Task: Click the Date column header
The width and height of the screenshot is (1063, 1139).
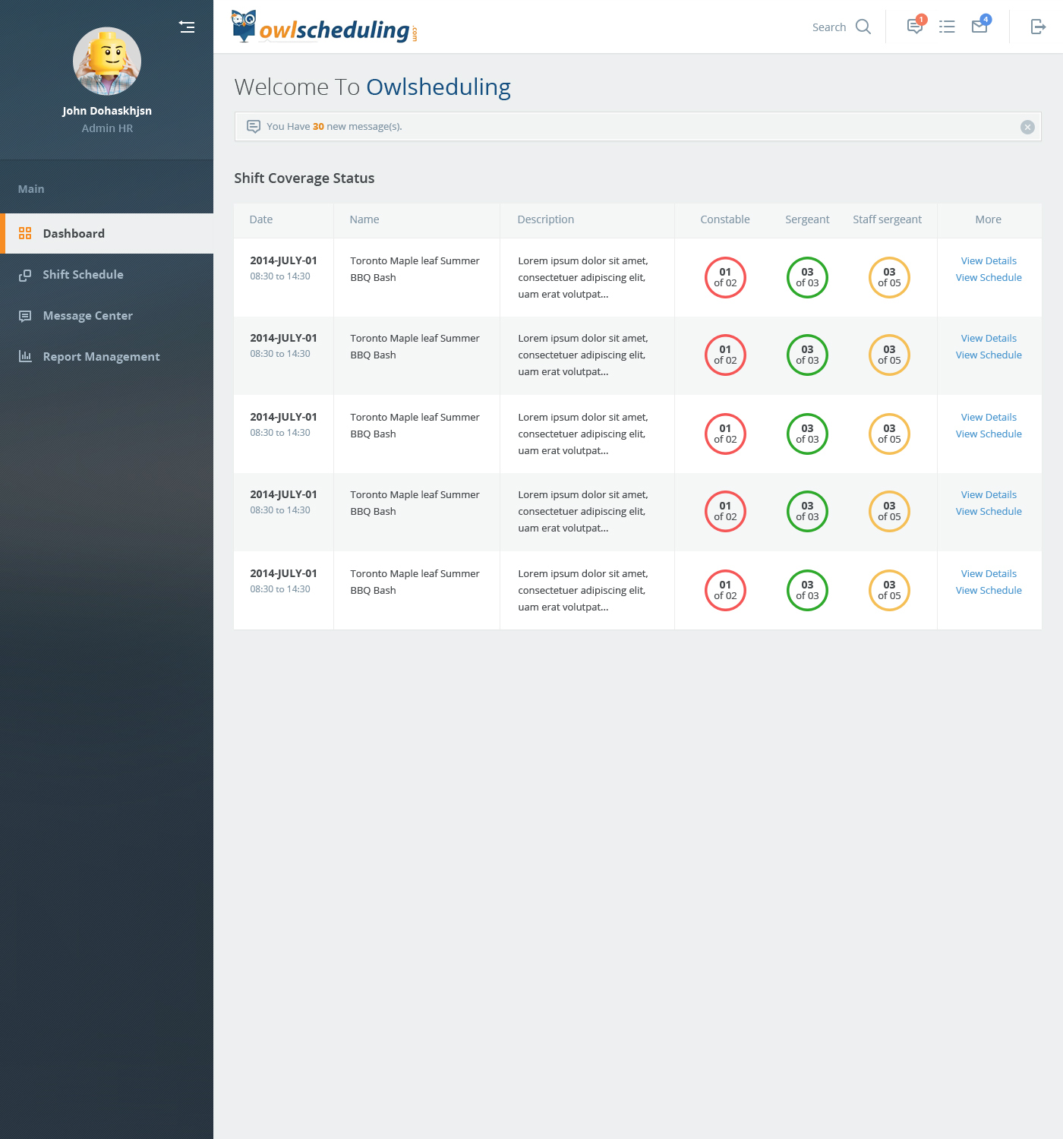Action: click(261, 219)
